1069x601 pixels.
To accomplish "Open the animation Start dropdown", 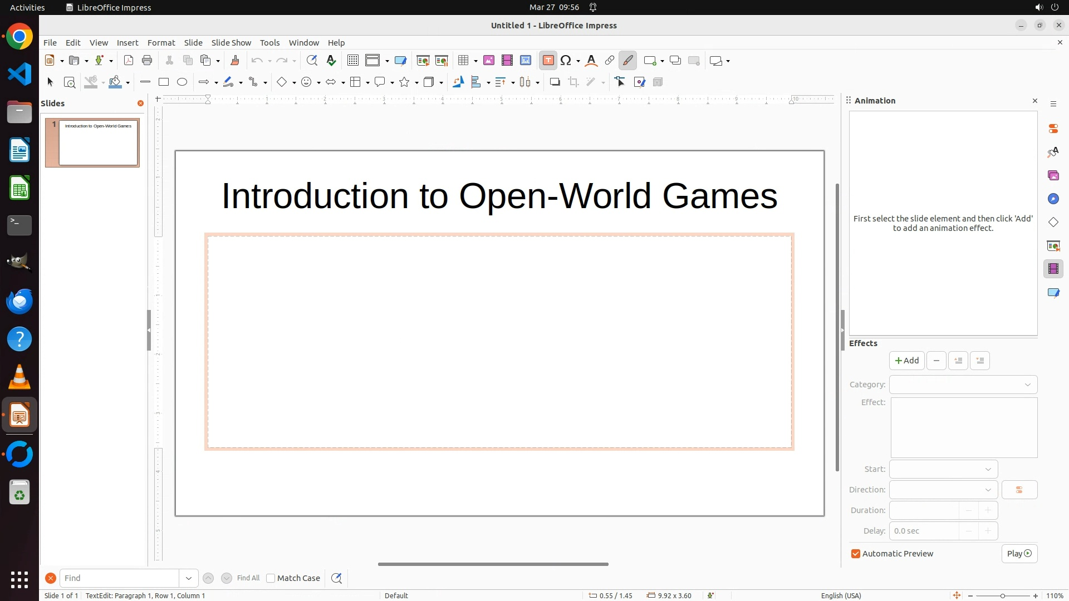I will point(943,469).
